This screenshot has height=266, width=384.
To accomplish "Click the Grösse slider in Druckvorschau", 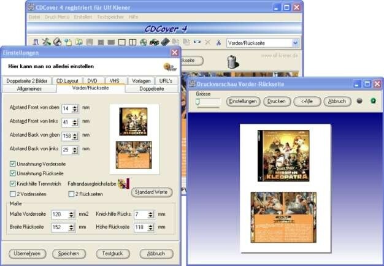I will pyautogui.click(x=208, y=102).
